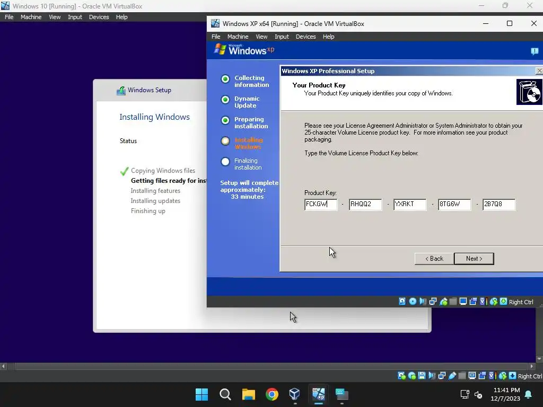The image size is (543, 407).
Task: Open Help menu in Windows 10 VM window
Action: 121,17
